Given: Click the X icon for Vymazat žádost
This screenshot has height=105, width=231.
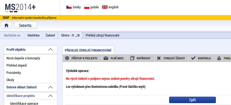Looking at the screenshot, I should (159, 58).
